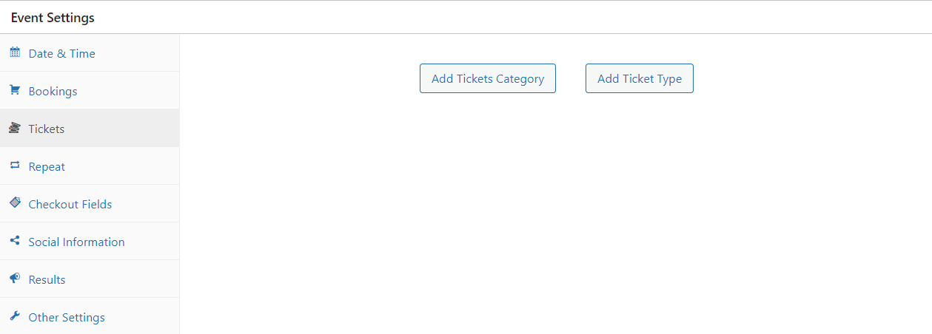The width and height of the screenshot is (932, 334).
Task: Click the shopping cart icon for Bookings
Action: point(15,90)
